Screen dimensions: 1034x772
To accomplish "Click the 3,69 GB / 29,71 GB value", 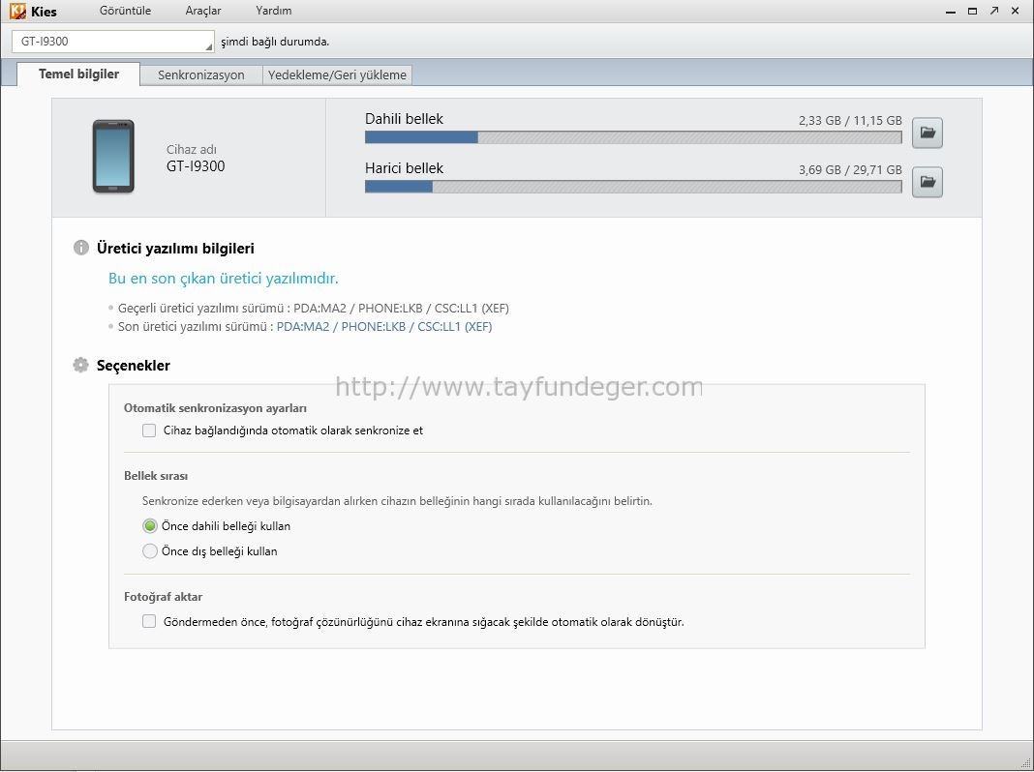I will tap(850, 170).
